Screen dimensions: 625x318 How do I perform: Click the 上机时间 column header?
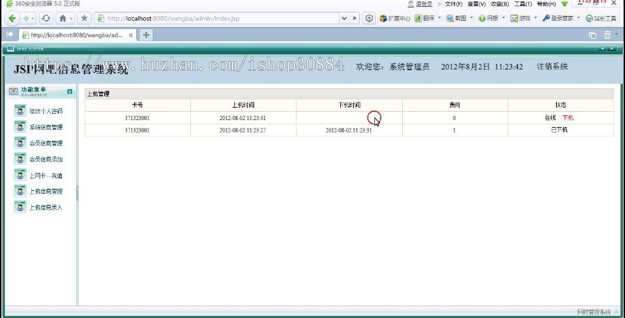pos(243,106)
